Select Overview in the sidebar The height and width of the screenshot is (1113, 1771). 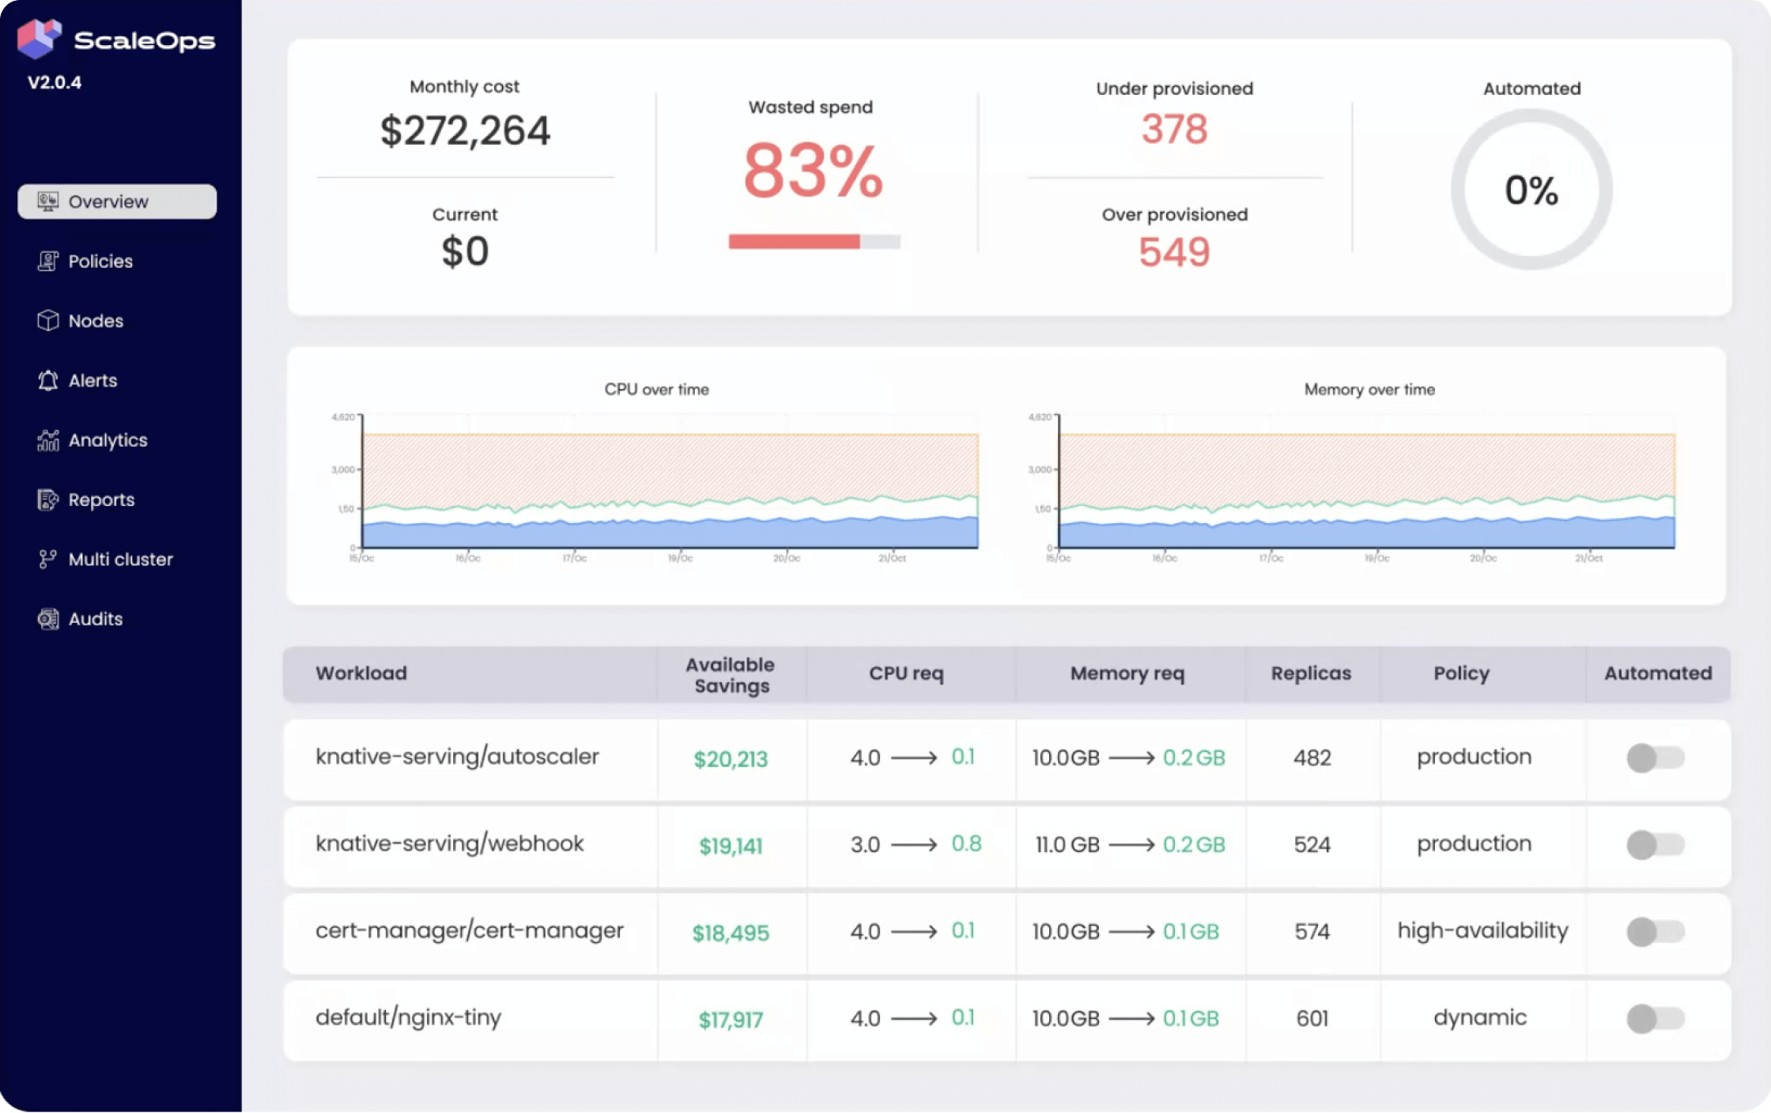point(116,202)
